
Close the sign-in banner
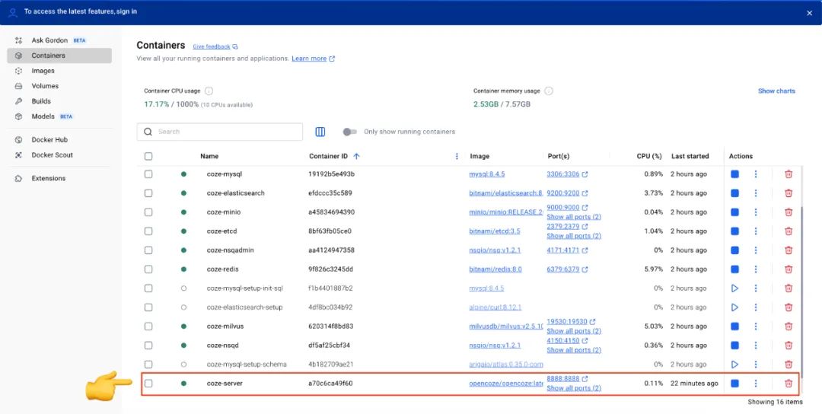[x=809, y=13]
